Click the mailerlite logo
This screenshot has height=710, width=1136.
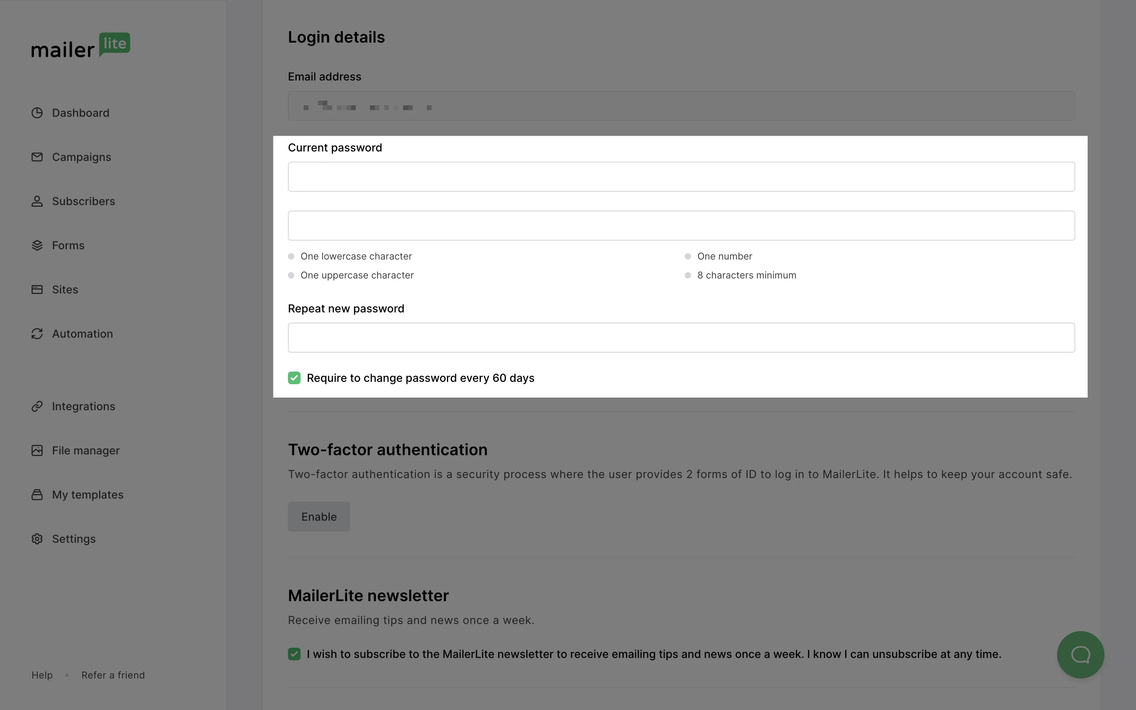click(x=81, y=46)
